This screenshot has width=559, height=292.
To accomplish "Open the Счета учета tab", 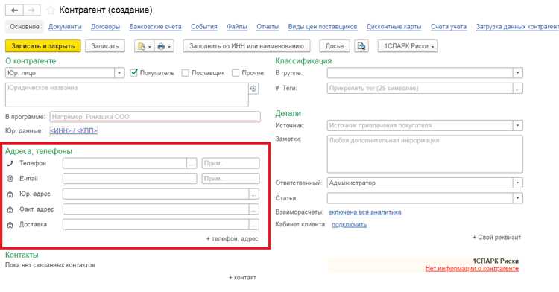I will (449, 27).
